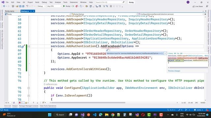Click the Preview changes link
The width and height of the screenshot is (211, 118).
[x=174, y=71]
